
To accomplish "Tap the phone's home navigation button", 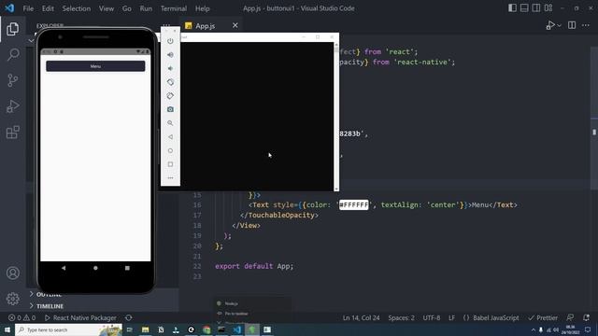I will (x=95, y=268).
